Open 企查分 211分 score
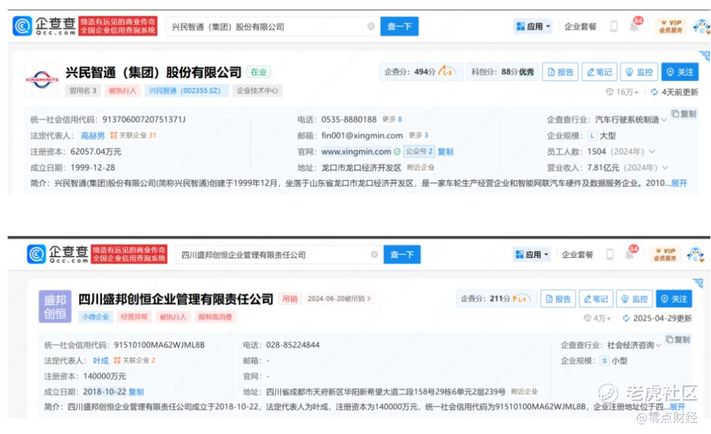 point(496,299)
